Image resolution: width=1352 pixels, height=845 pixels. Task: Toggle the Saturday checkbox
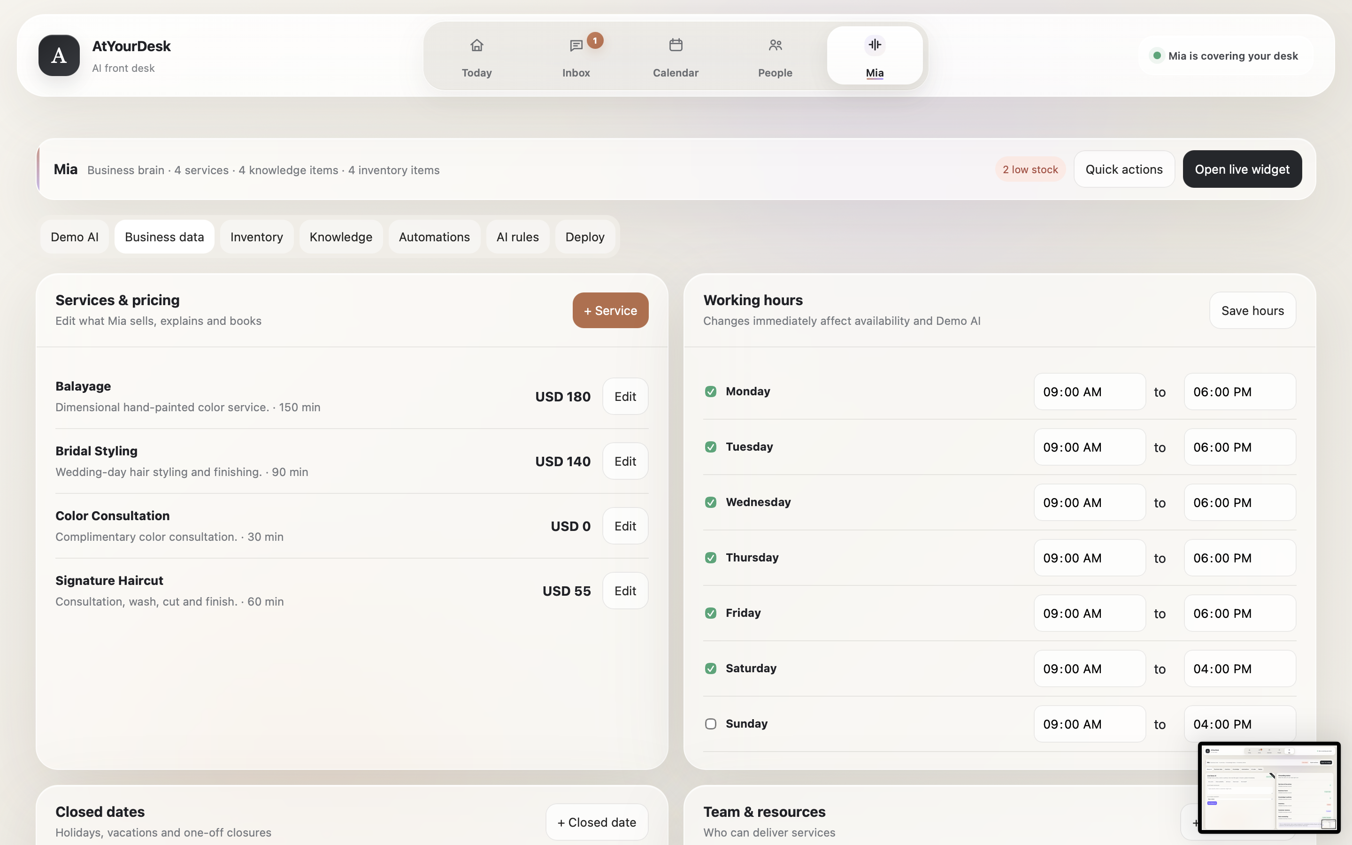(710, 668)
